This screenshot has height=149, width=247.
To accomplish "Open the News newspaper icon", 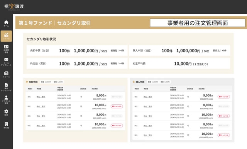I will point(6,74).
